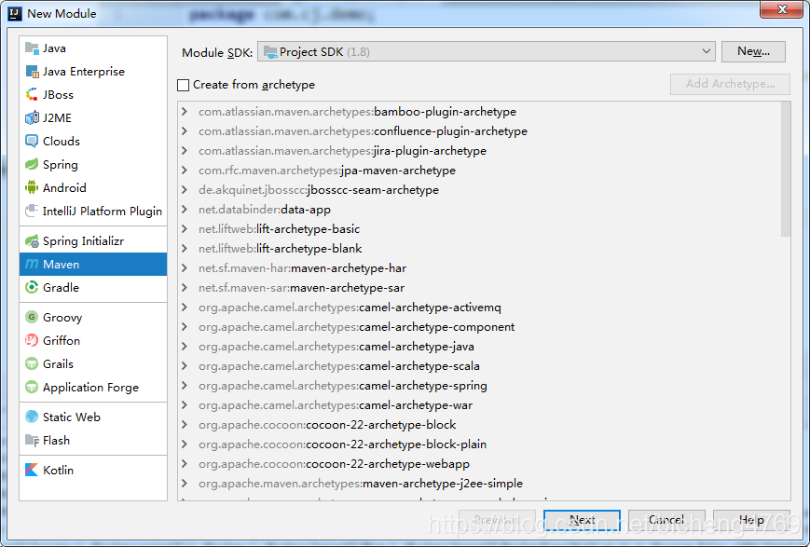Click the Add Archetype... button
This screenshot has height=547, width=810.
coord(730,84)
